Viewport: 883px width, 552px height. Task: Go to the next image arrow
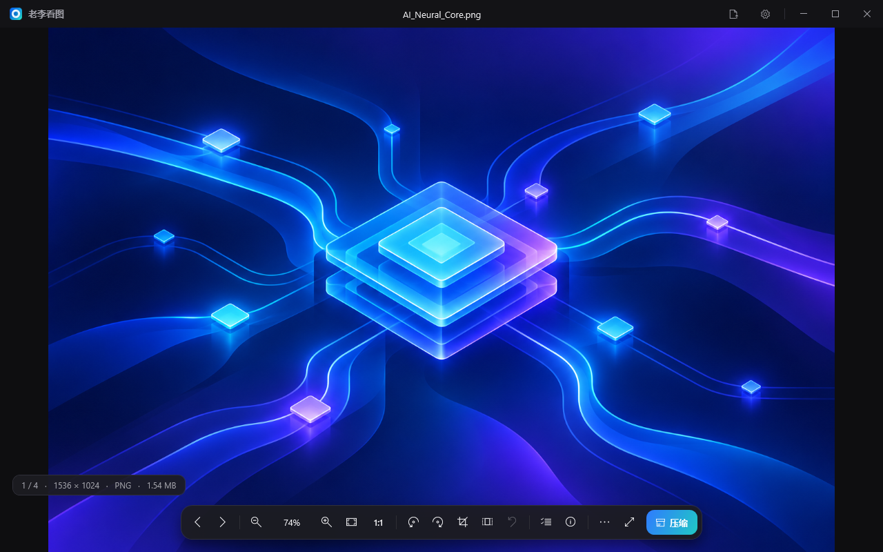point(222,522)
